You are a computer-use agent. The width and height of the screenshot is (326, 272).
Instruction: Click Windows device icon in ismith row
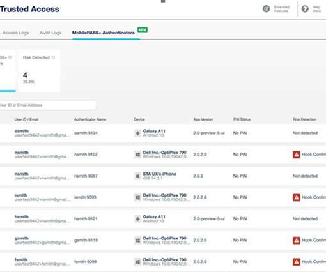(137, 197)
